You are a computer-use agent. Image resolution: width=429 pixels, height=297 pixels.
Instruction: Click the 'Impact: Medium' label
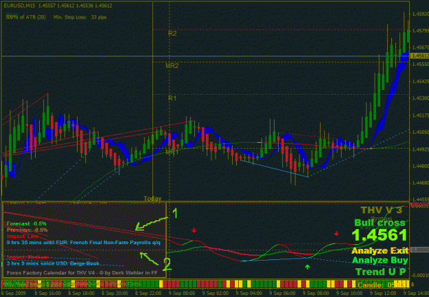pyautogui.click(x=27, y=257)
